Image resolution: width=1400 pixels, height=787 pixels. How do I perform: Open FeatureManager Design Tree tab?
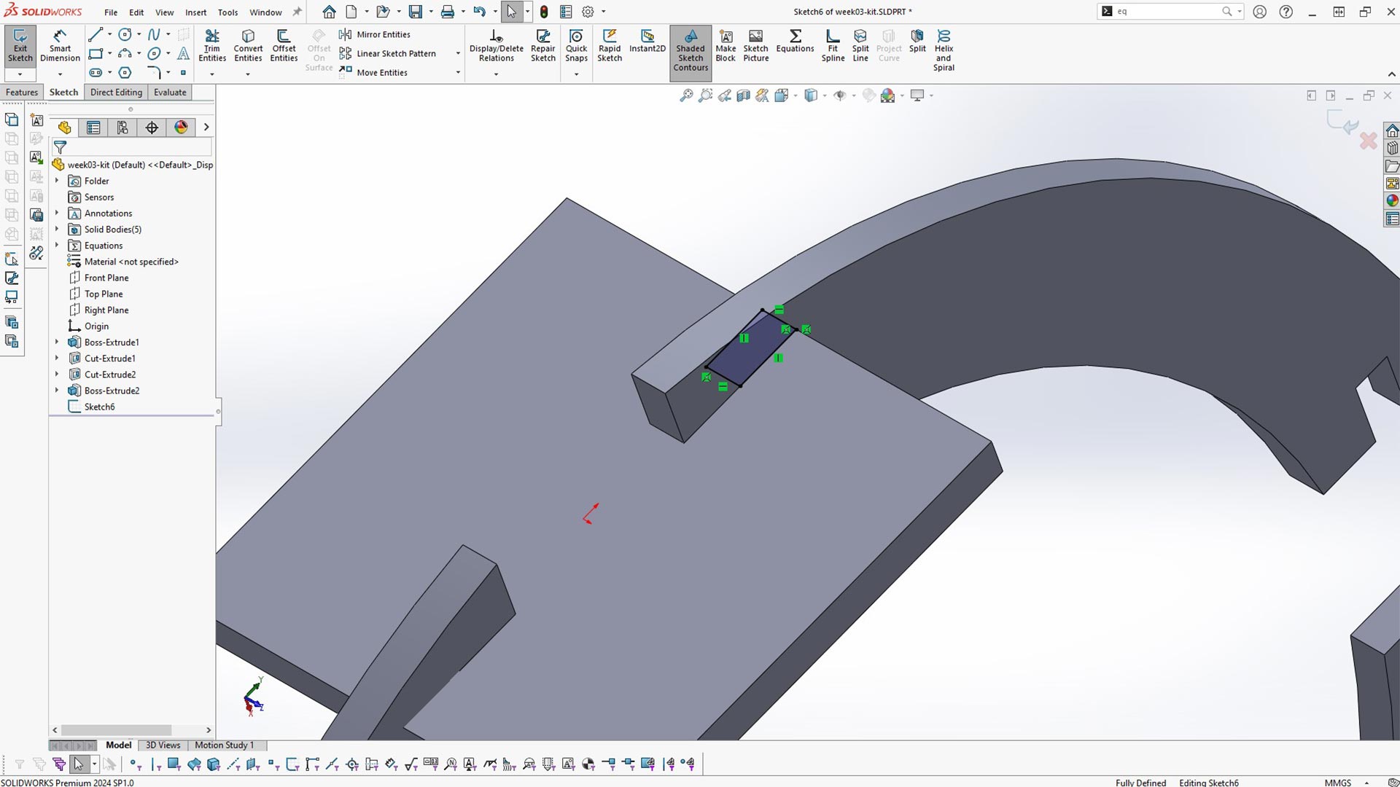pos(65,128)
